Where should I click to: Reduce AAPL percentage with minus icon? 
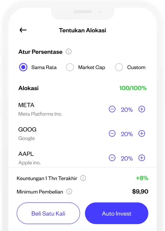tap(112, 158)
